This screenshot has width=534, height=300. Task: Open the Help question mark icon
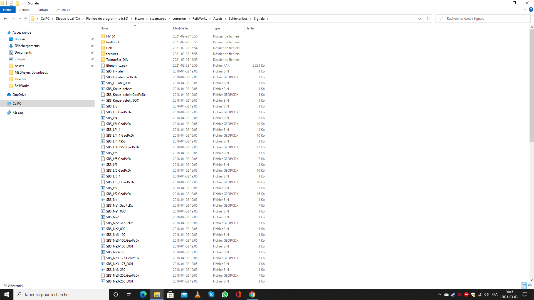tap(531, 9)
